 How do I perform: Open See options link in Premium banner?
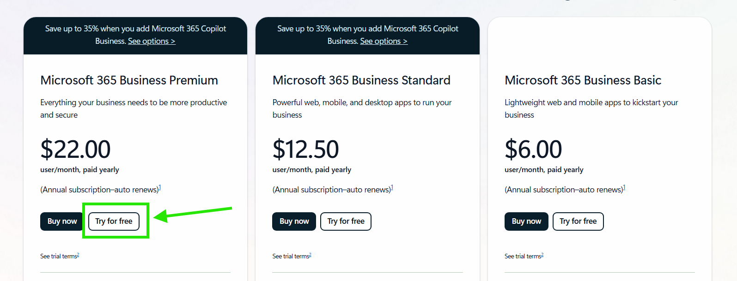point(152,41)
